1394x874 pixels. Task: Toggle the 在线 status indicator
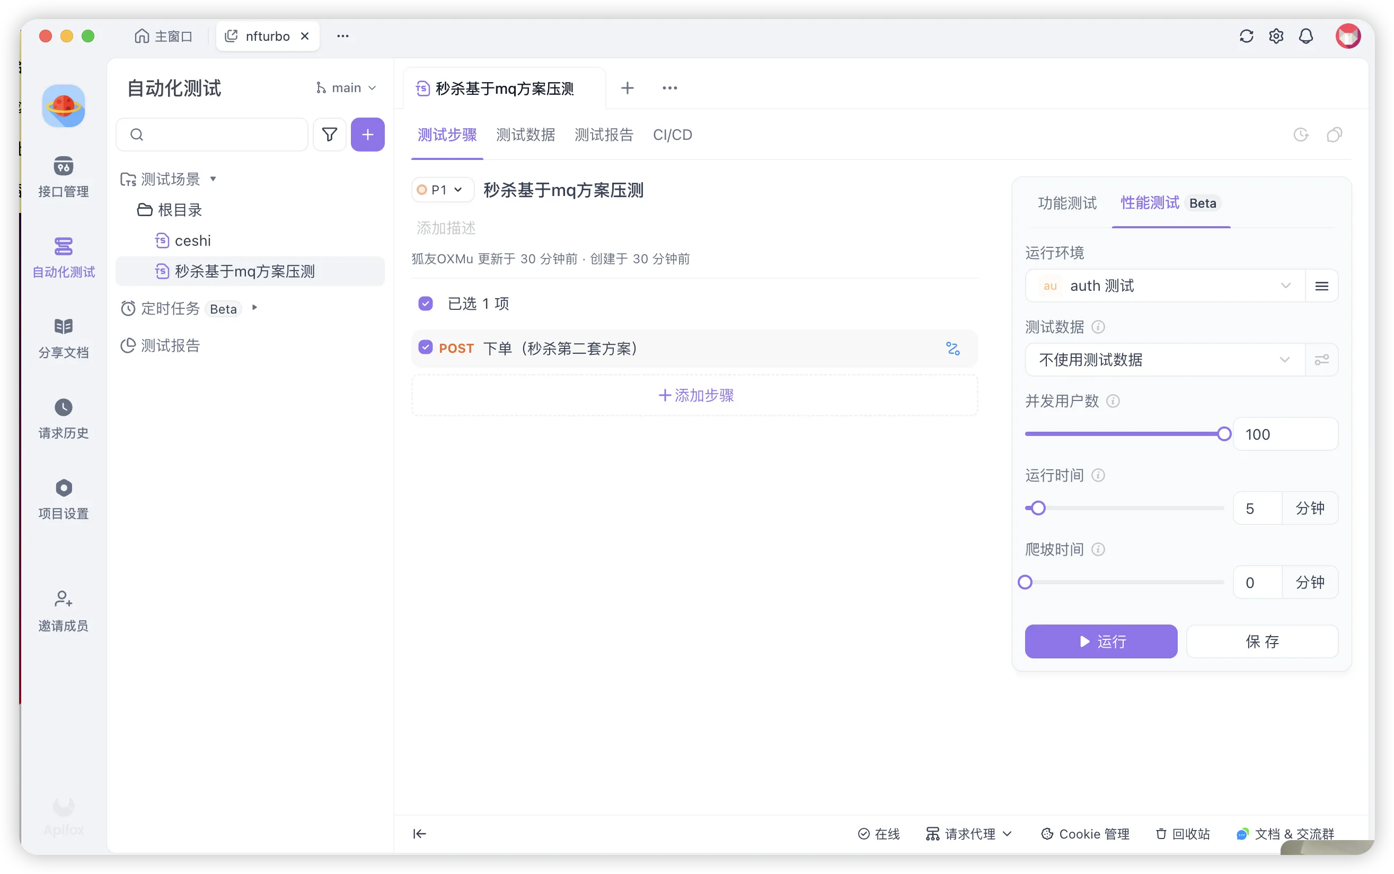(879, 834)
